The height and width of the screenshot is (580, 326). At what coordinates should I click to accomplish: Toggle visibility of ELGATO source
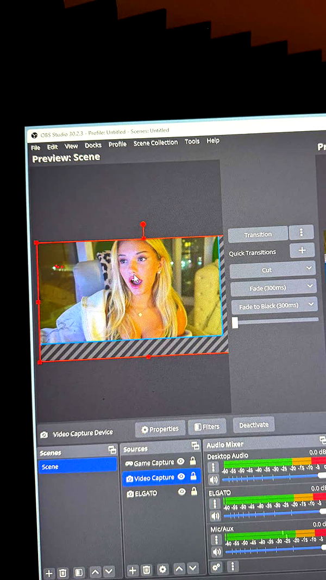pyautogui.click(x=182, y=492)
